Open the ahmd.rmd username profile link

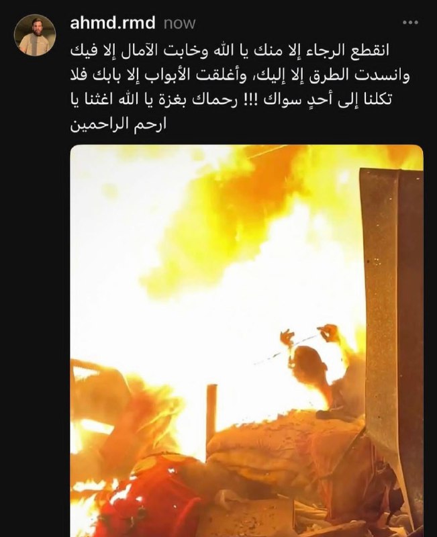pos(113,23)
